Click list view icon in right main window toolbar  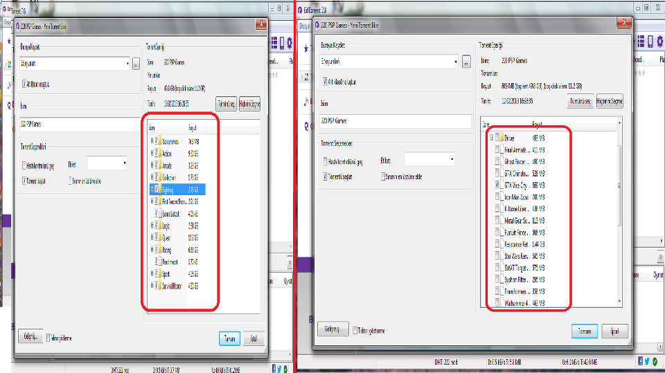[640, 41]
